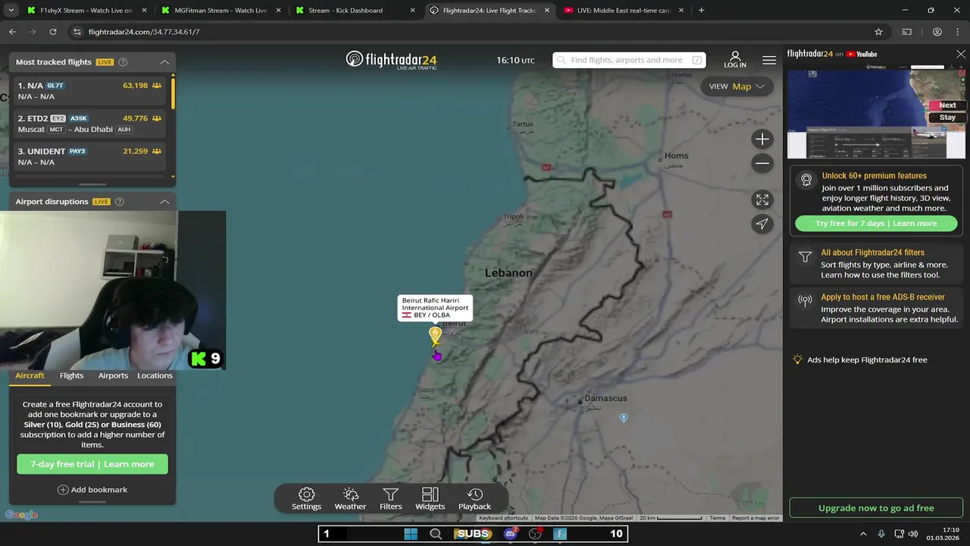This screenshot has height=546, width=970.
Task: Start Playback mode from bottom toolbar
Action: tap(474, 499)
